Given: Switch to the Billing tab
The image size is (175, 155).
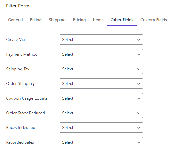Looking at the screenshot, I should coord(36,20).
